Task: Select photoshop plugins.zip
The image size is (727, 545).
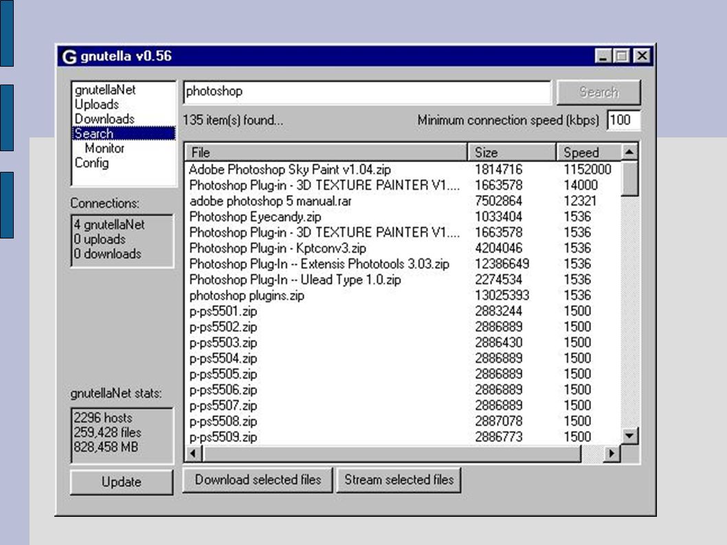Action: (247, 296)
